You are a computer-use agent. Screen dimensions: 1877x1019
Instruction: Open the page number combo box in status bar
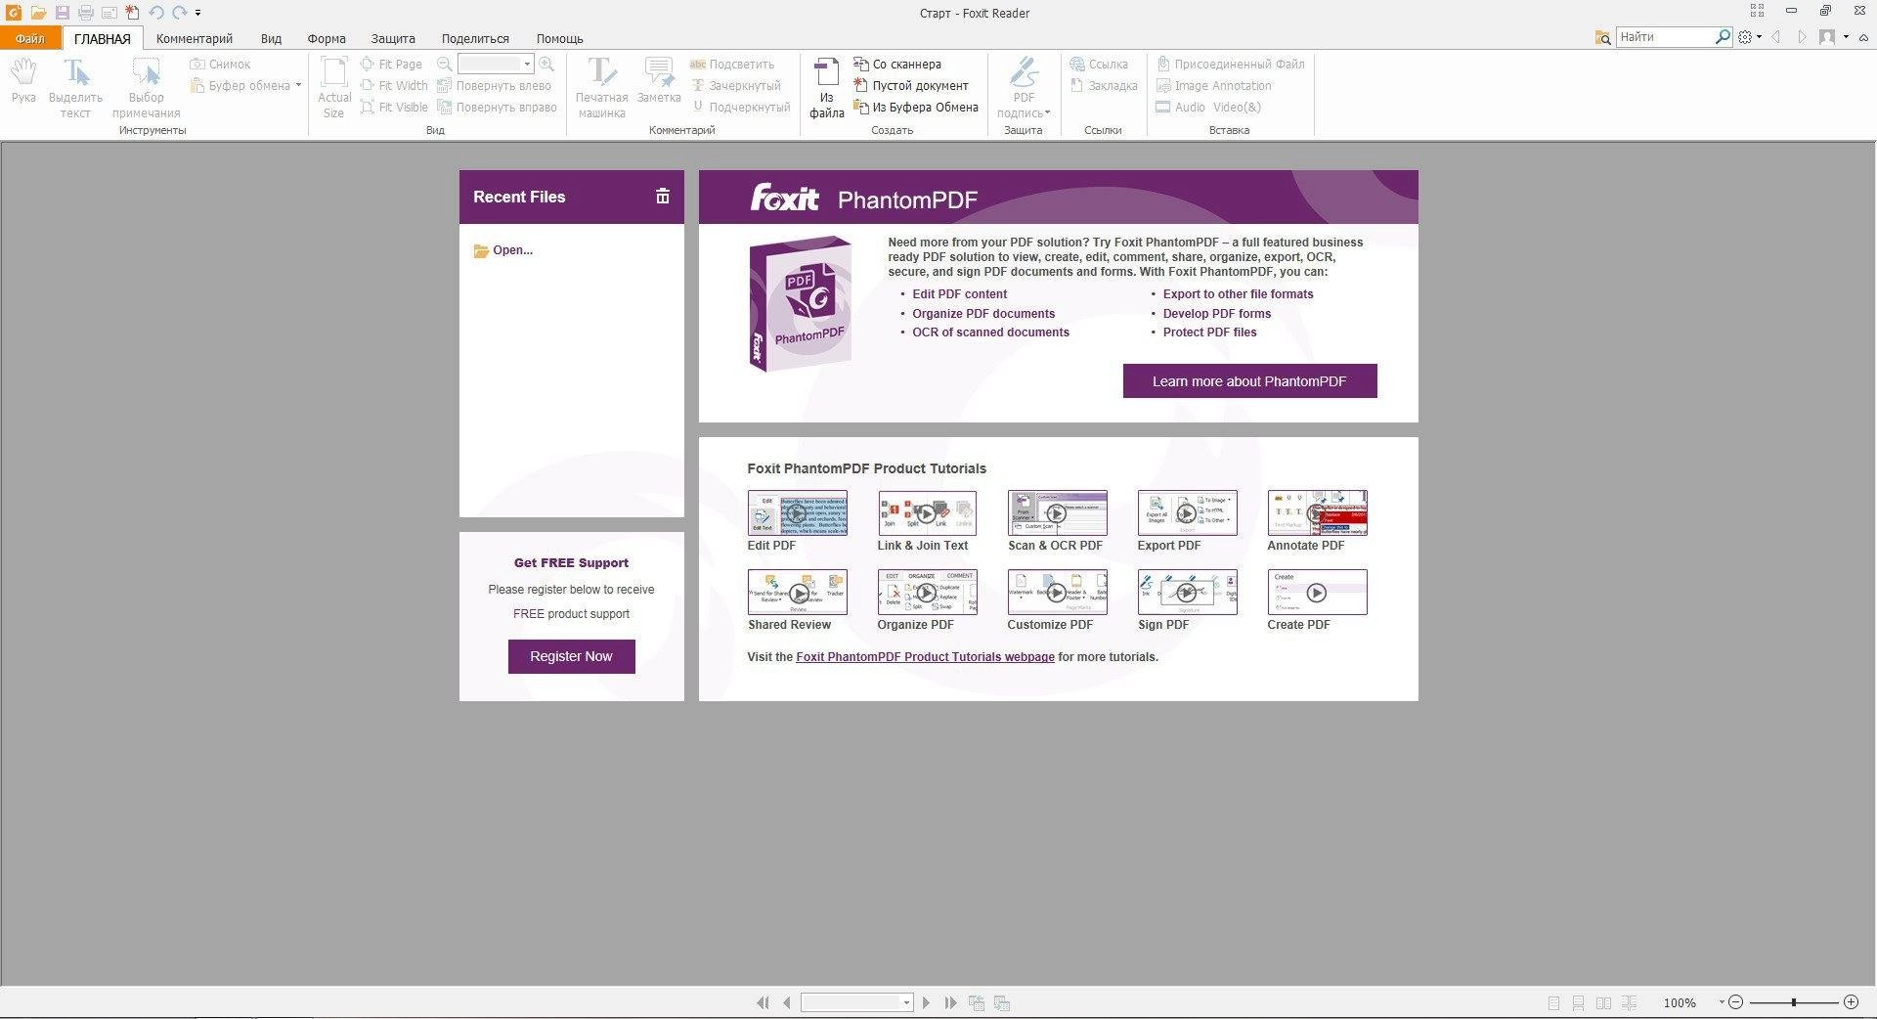857,1002
